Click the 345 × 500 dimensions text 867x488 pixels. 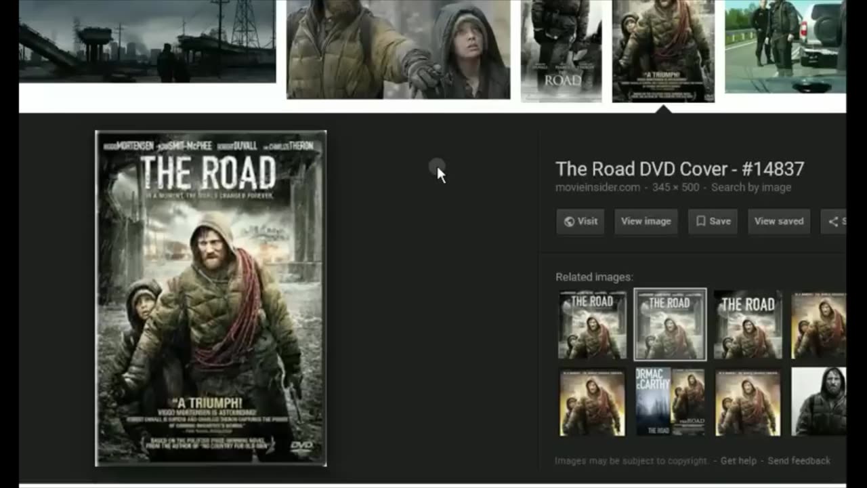675,187
